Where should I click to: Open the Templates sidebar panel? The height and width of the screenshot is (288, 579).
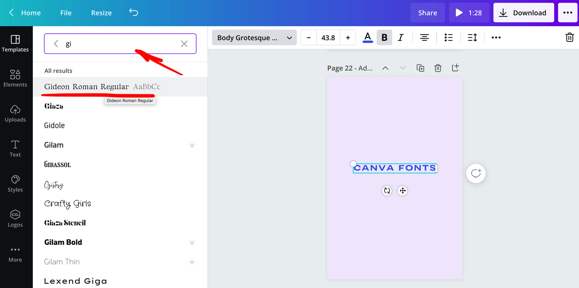coord(15,43)
